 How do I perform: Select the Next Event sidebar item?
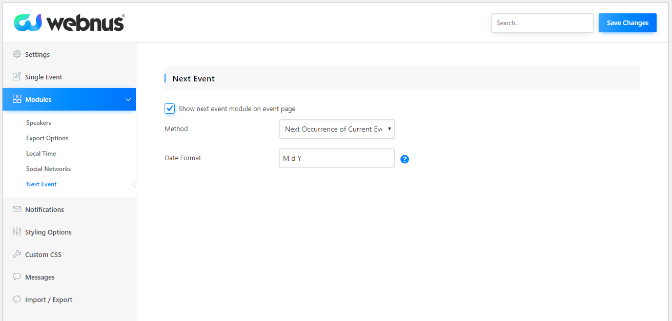(x=41, y=184)
